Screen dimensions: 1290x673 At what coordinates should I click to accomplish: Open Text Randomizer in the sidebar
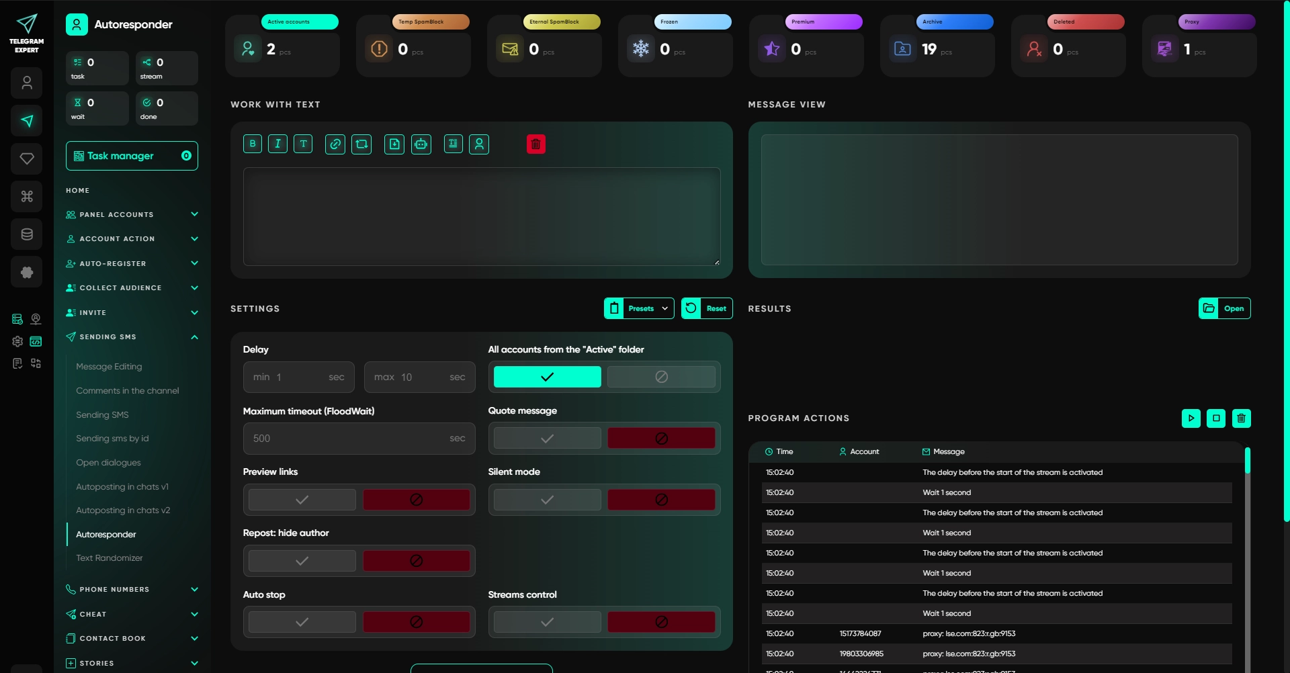(x=110, y=558)
